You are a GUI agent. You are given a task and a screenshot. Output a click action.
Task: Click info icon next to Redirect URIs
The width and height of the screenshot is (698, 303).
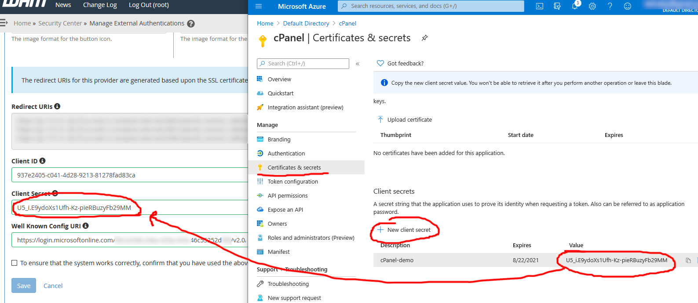[x=57, y=106]
